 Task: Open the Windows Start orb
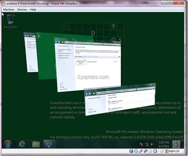pos(8,144)
